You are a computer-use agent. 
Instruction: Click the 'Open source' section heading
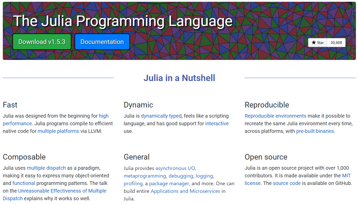point(266,157)
